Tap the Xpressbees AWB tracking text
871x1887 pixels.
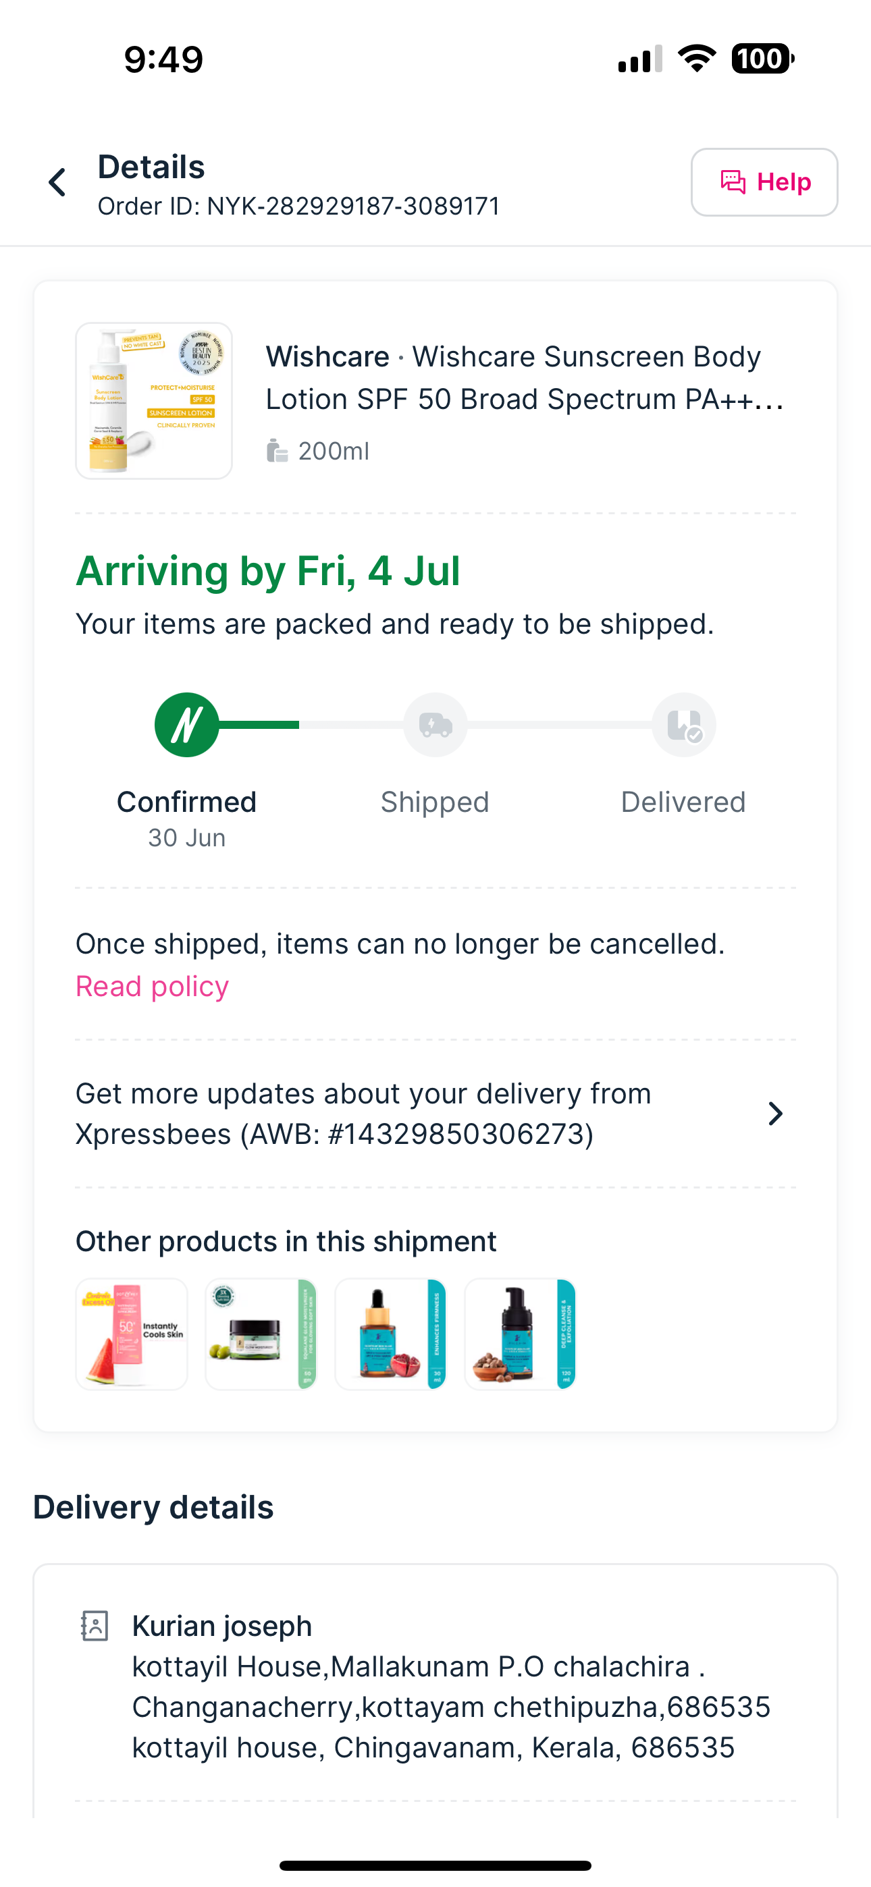(x=364, y=1114)
